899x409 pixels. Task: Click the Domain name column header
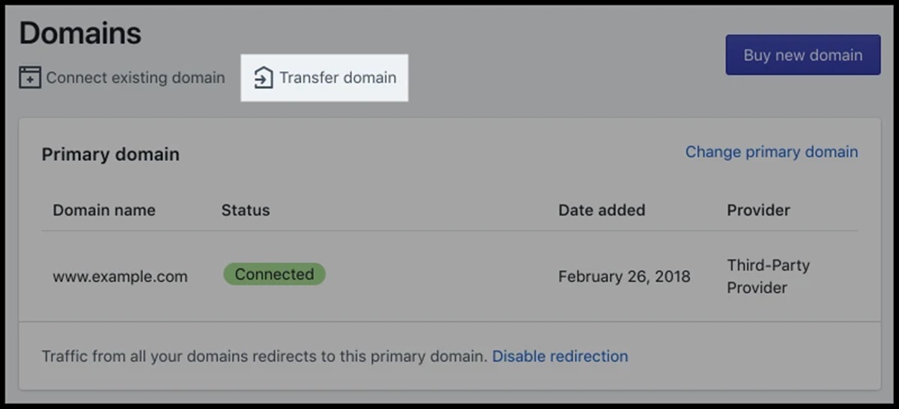point(104,210)
